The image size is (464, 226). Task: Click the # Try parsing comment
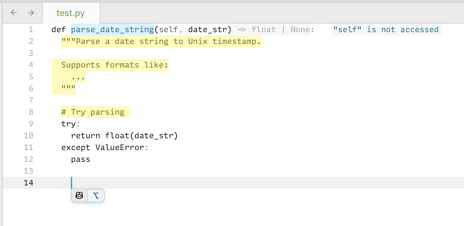tap(93, 112)
